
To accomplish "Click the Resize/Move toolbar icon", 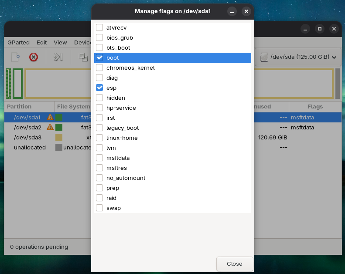I will (58, 57).
